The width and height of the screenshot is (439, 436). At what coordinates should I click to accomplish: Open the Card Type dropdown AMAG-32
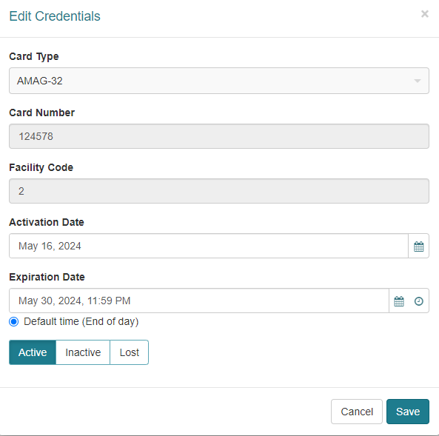[219, 81]
